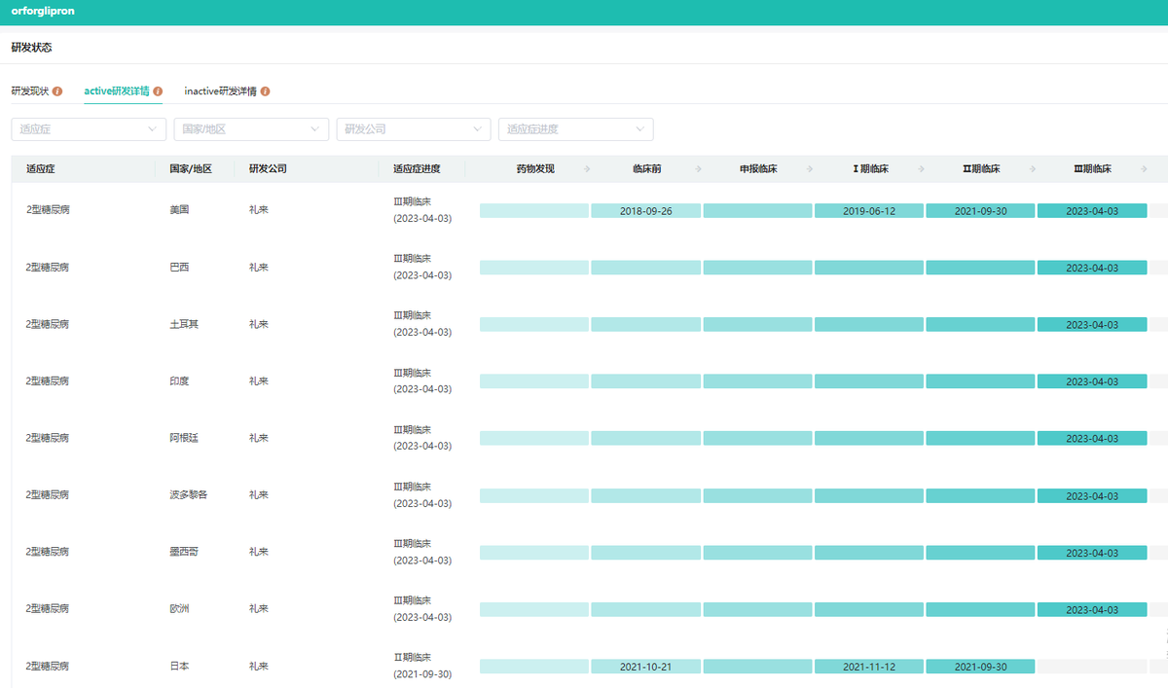Click 2型糖尿病 in the 日本 row
This screenshot has height=688, width=1168.
pyautogui.click(x=48, y=667)
